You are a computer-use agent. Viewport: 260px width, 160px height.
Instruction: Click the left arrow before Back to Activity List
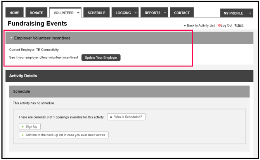pyautogui.click(x=185, y=26)
